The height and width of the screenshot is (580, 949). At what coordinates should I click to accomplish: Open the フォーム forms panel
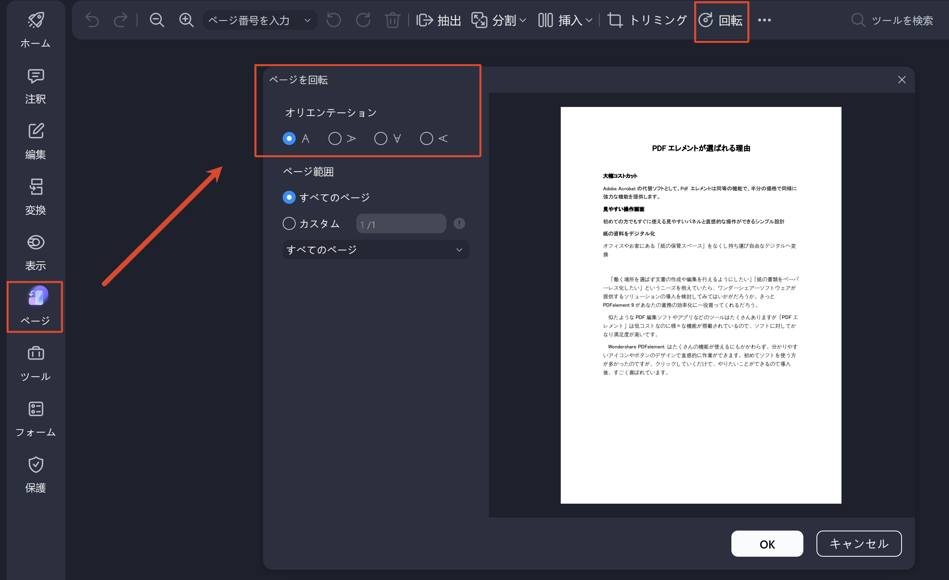pos(36,419)
